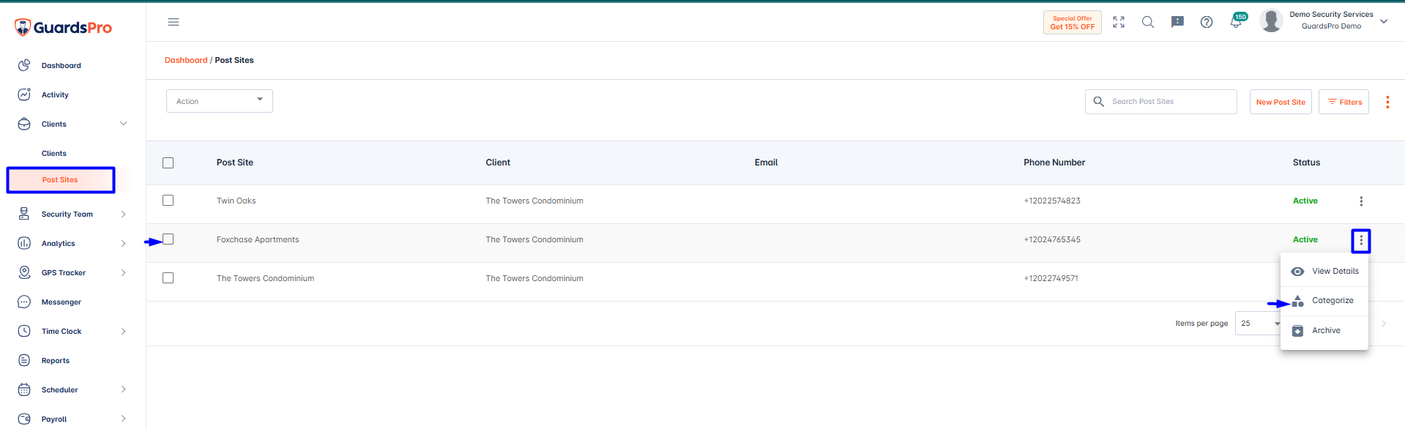Select Archive in the row menu
The height and width of the screenshot is (429, 1405).
tap(1324, 331)
